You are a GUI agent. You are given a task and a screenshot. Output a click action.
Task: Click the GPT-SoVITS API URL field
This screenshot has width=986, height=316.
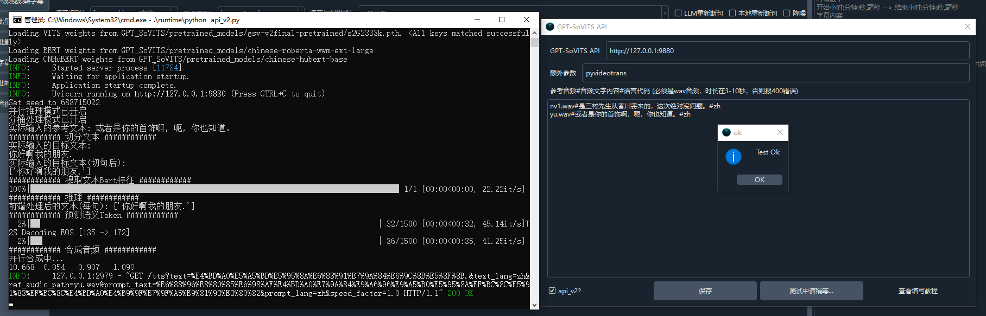(787, 51)
